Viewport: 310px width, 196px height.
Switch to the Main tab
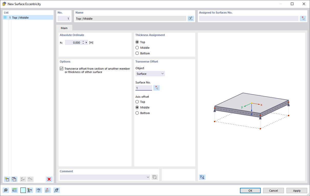64,28
